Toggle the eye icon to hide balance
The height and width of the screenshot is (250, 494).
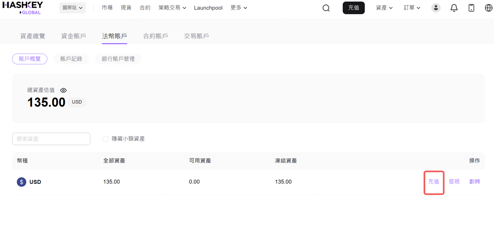tap(64, 90)
